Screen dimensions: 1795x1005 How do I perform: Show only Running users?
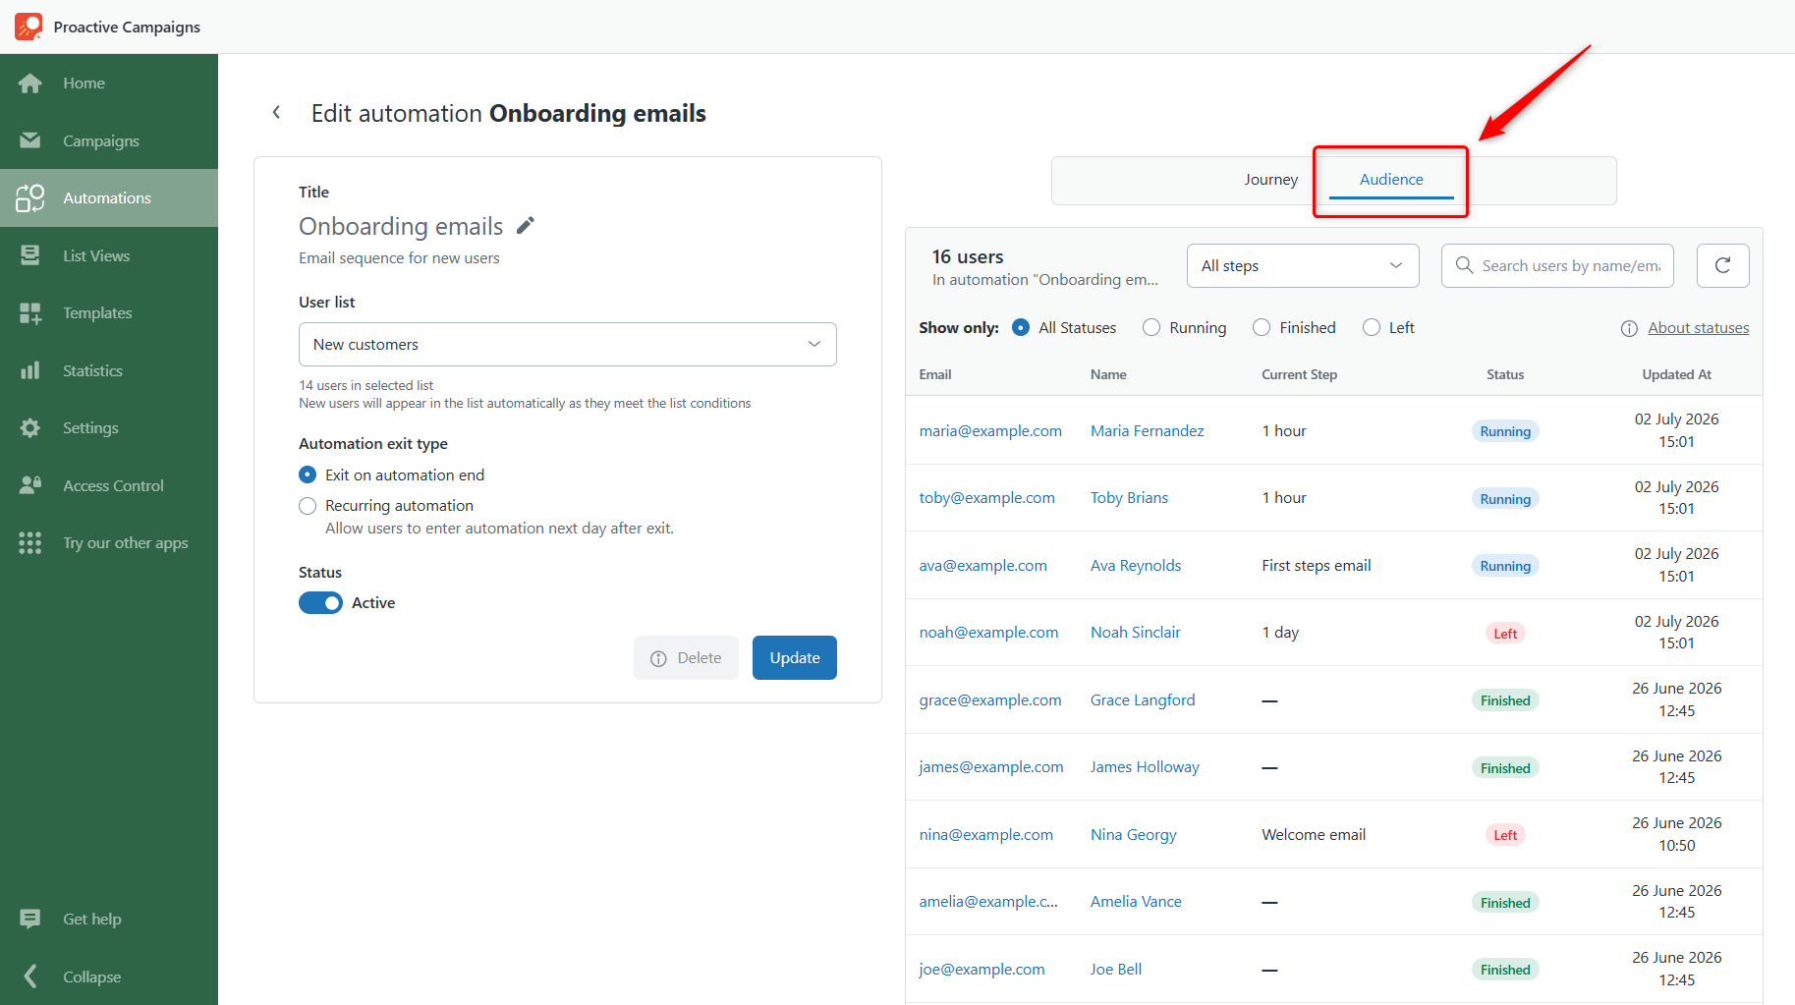(1151, 328)
